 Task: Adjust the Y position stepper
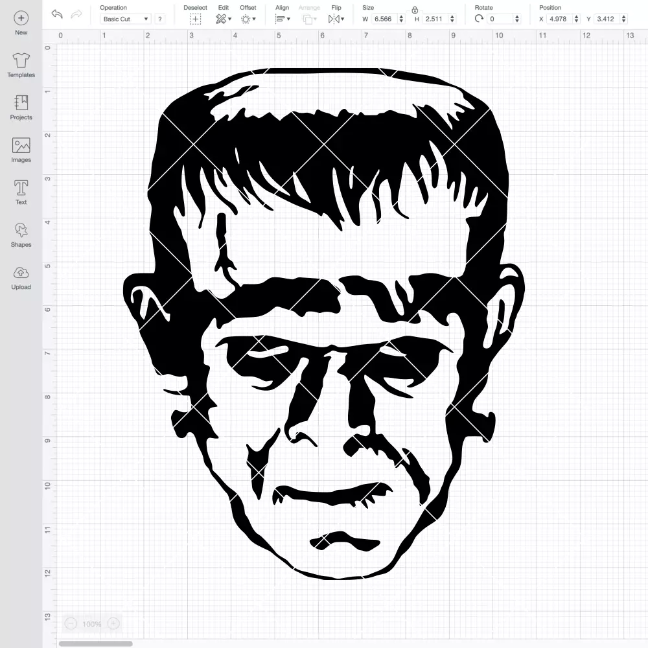[x=624, y=19]
